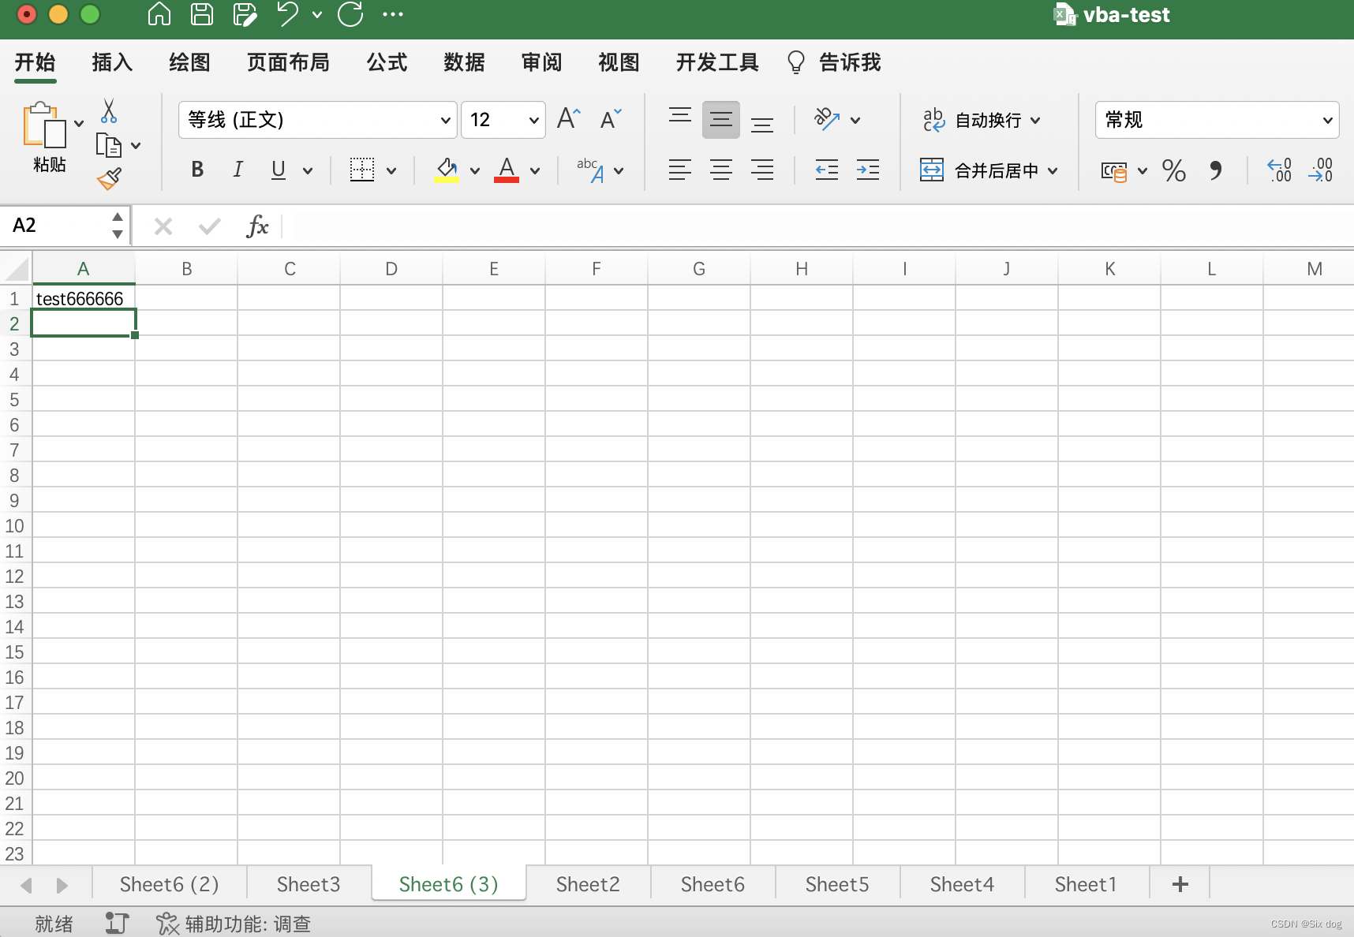
Task: Center text horizontally
Action: (x=721, y=170)
